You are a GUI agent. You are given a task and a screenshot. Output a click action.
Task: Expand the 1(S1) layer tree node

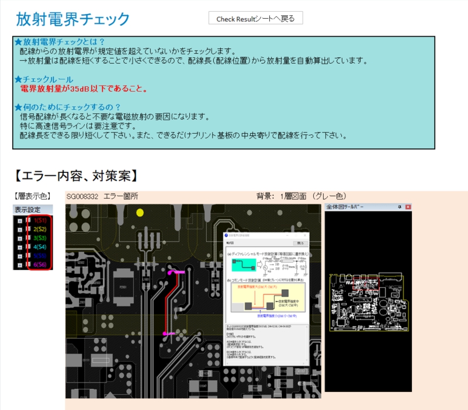[20, 221]
